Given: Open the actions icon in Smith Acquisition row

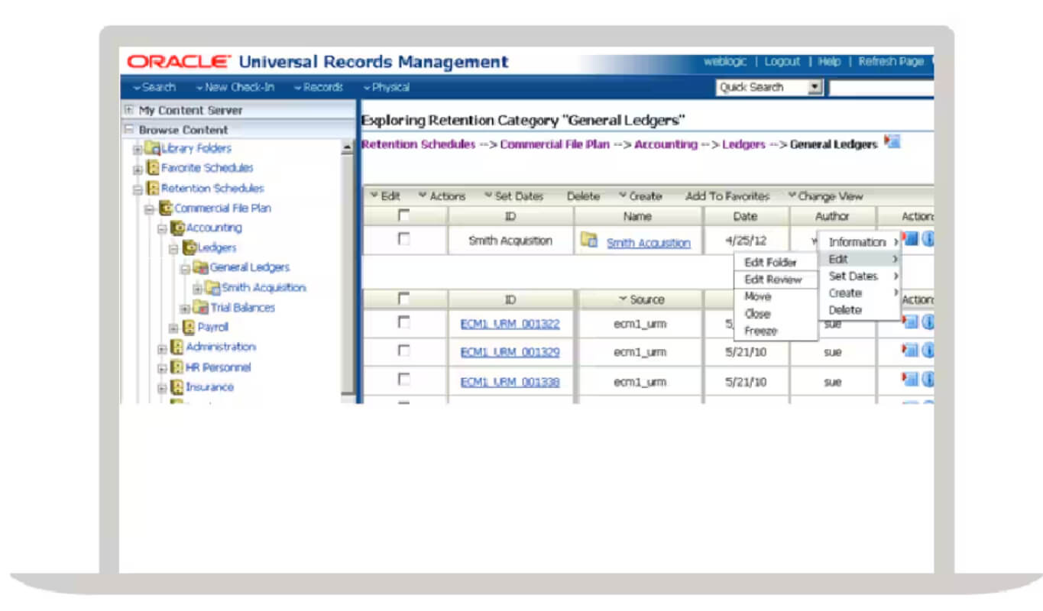Looking at the screenshot, I should point(910,239).
